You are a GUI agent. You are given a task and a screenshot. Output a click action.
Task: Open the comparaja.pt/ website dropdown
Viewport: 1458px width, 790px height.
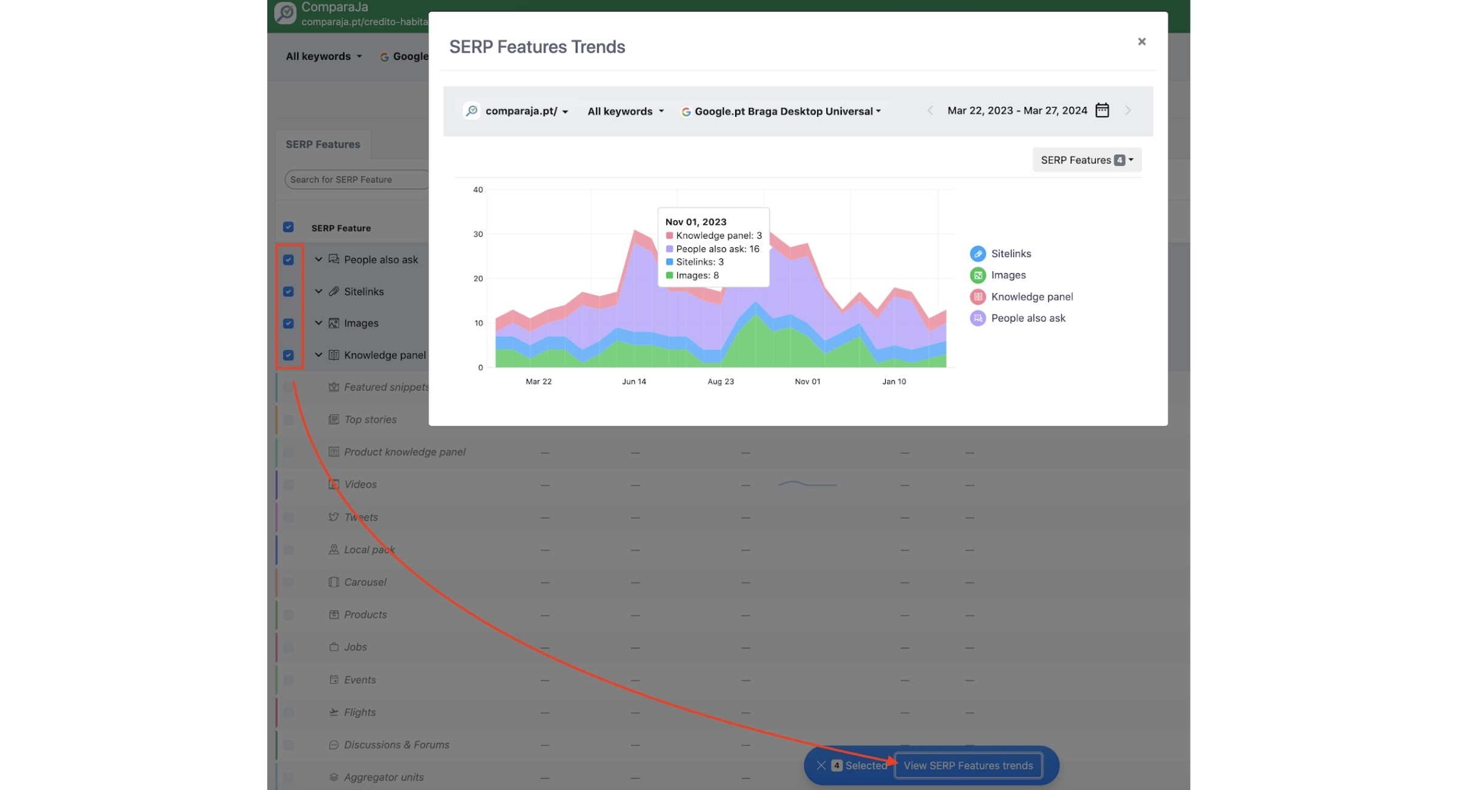(526, 111)
